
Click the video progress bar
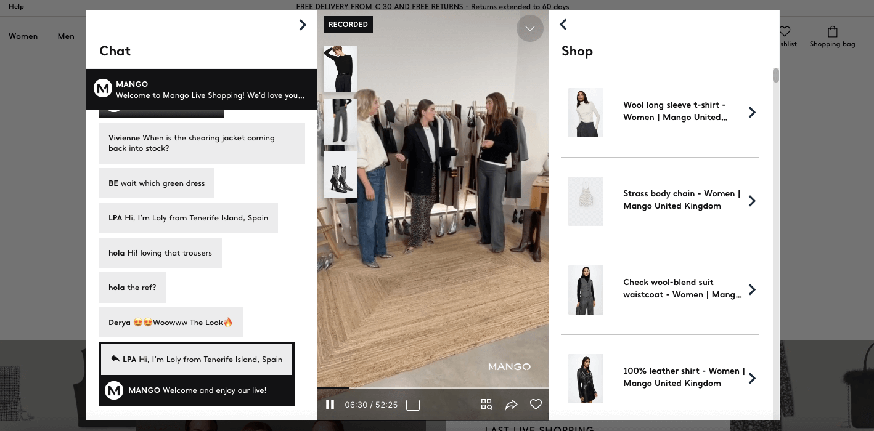click(x=433, y=388)
